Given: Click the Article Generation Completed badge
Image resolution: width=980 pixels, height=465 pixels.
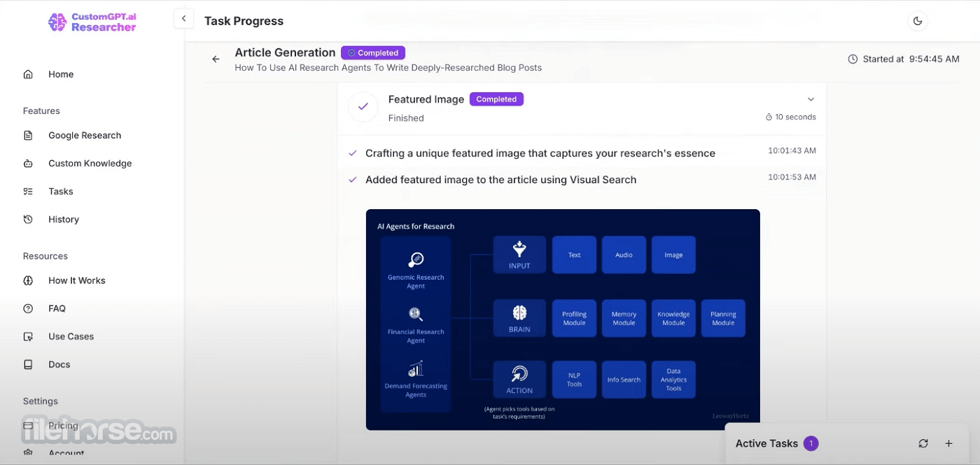Looking at the screenshot, I should tap(373, 53).
